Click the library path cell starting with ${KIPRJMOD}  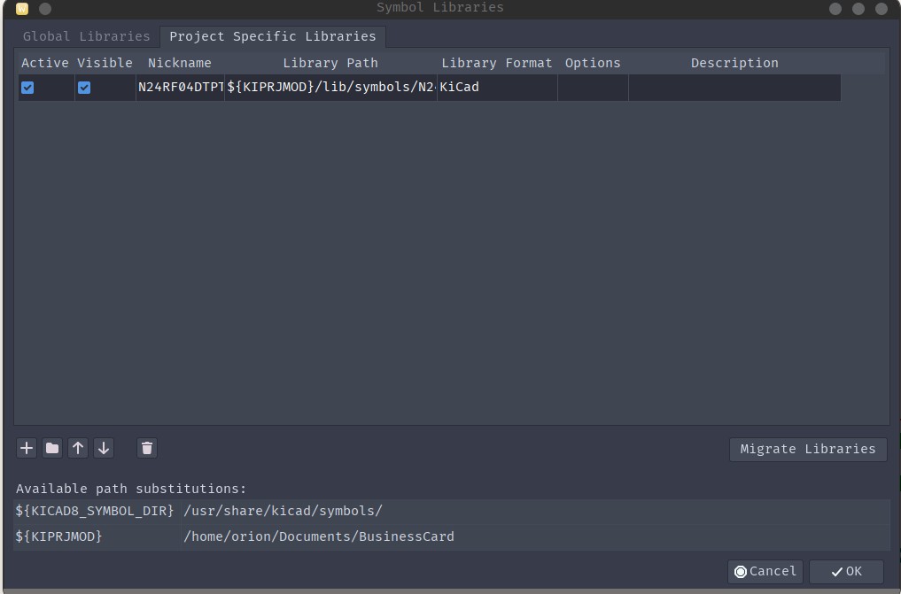[x=330, y=88]
